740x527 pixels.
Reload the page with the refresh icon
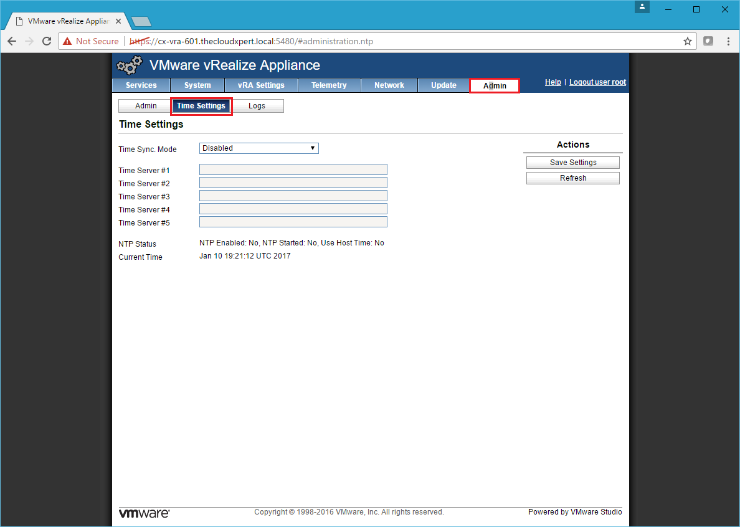coord(46,41)
